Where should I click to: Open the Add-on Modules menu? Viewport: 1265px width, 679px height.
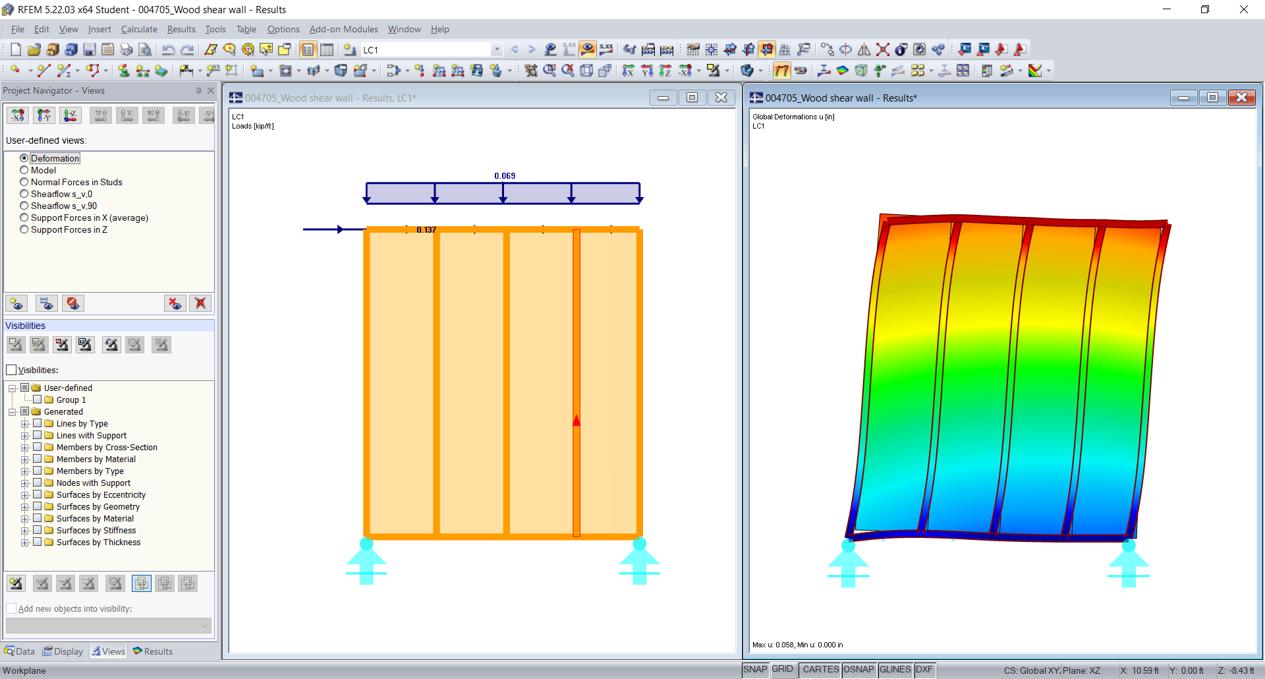point(344,29)
